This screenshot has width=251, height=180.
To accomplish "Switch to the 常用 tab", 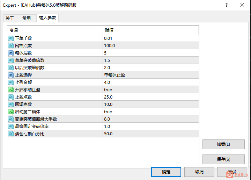I will tap(28, 18).
